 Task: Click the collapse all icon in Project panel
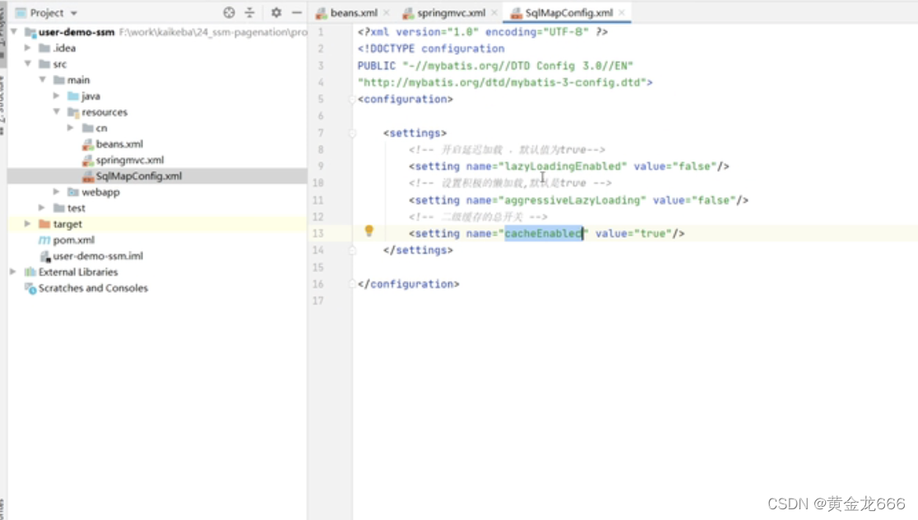tap(250, 12)
